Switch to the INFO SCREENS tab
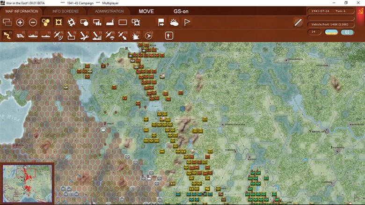This screenshot has height=205, width=365. coord(66,11)
